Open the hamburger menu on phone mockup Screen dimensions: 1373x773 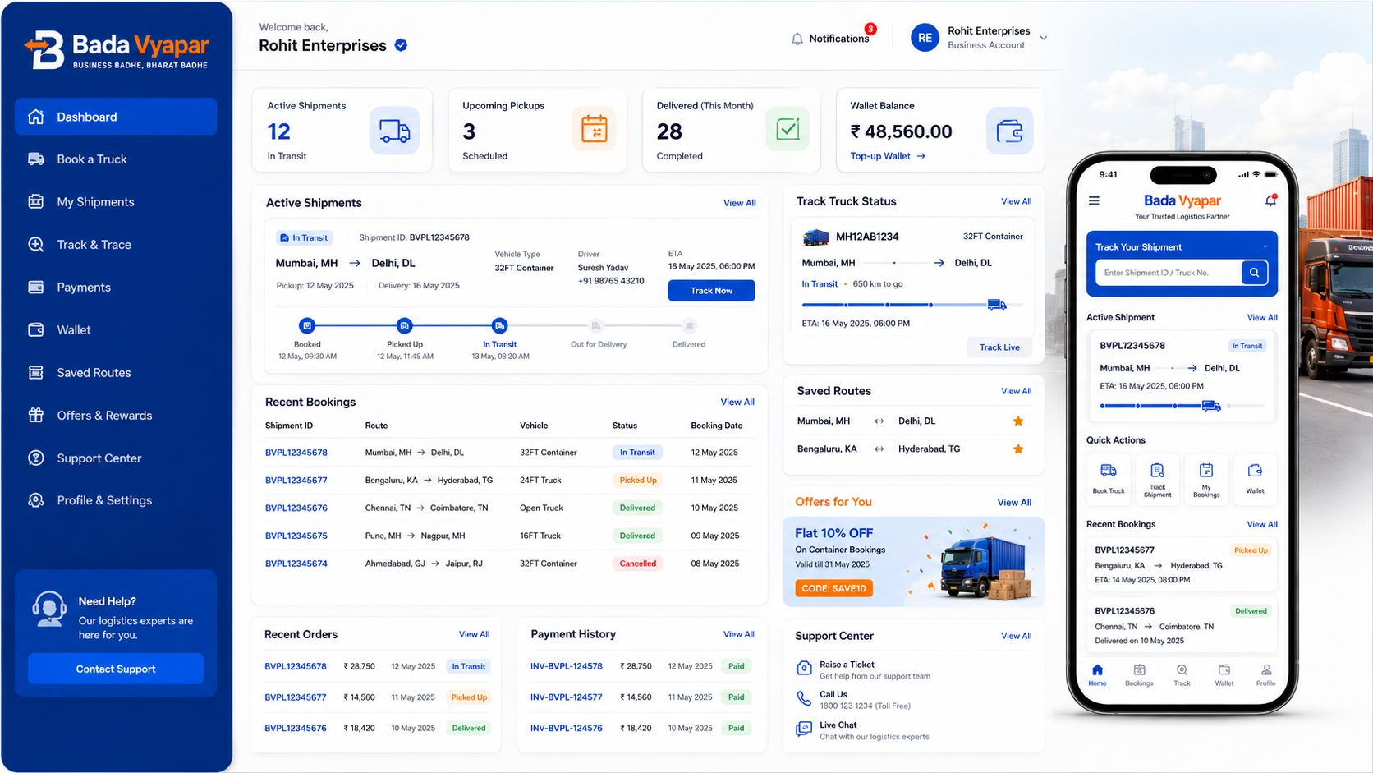pyautogui.click(x=1094, y=200)
